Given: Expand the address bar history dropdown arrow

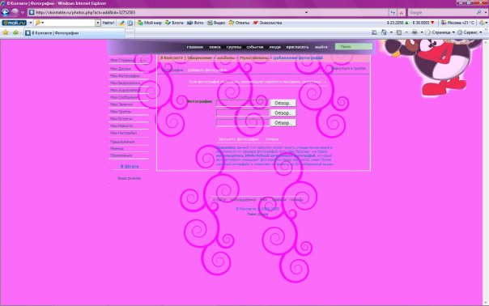Looking at the screenshot, I should (306, 12).
